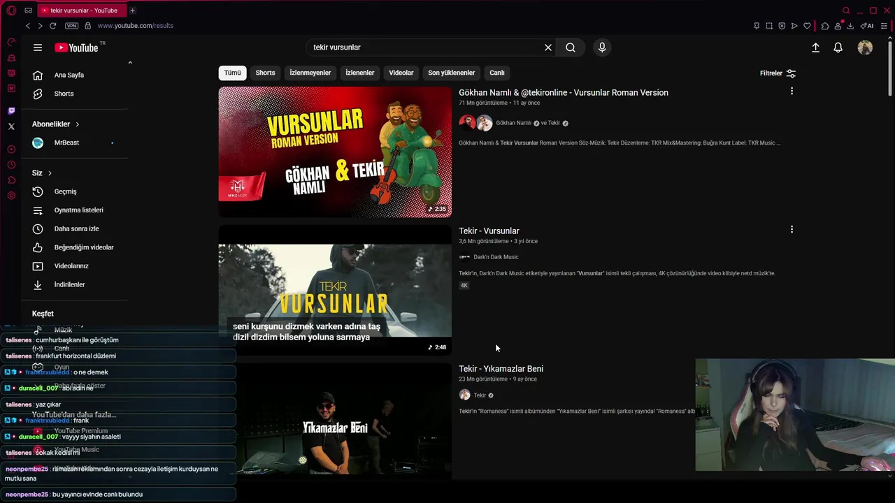Viewport: 895px width, 503px height.
Task: Open history clock in Opera sidebar
Action: [11, 165]
